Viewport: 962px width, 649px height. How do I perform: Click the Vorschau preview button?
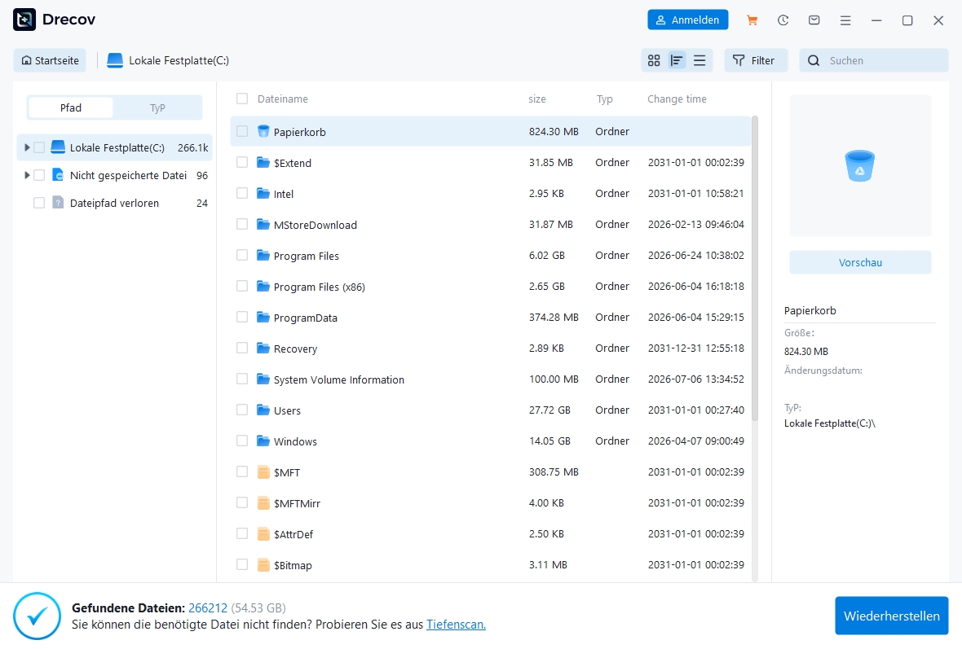pos(860,262)
